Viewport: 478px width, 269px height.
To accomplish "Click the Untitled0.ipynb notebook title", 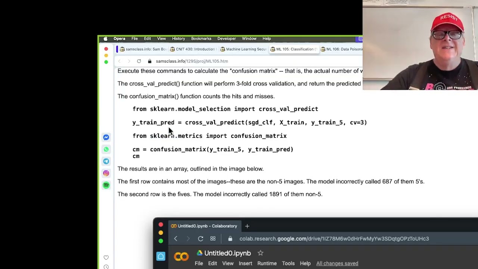I will coord(227,253).
